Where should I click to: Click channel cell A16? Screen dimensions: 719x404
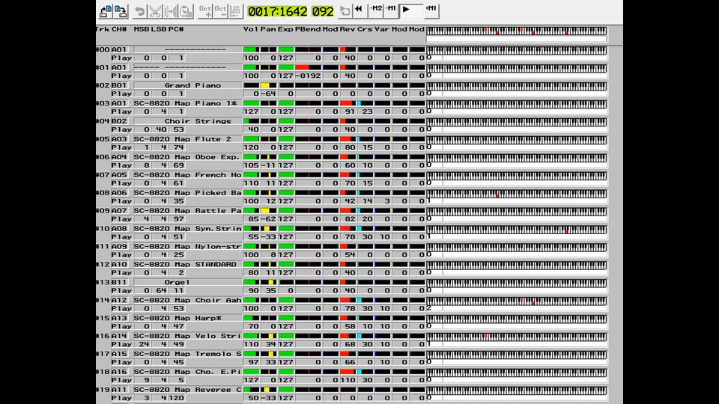click(121, 372)
